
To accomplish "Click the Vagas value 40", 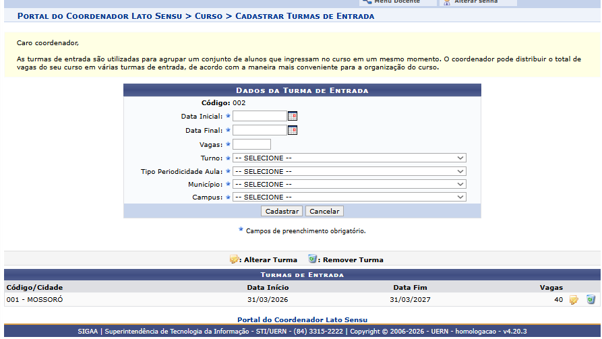I will pos(559,299).
